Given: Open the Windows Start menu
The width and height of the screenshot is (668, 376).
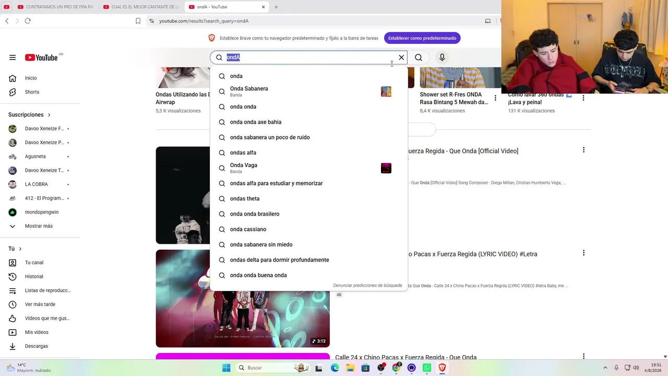Looking at the screenshot, I should pyautogui.click(x=226, y=368).
